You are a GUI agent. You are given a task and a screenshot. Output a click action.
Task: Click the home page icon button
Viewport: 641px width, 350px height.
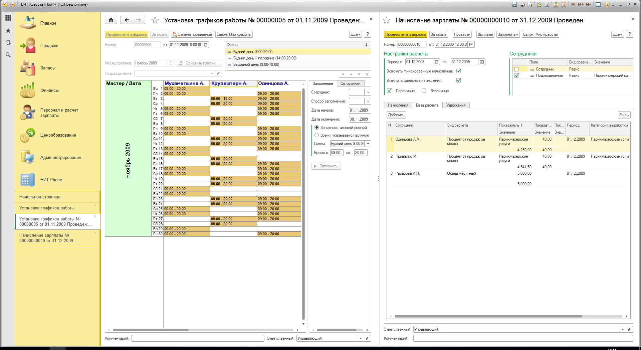coord(111,20)
